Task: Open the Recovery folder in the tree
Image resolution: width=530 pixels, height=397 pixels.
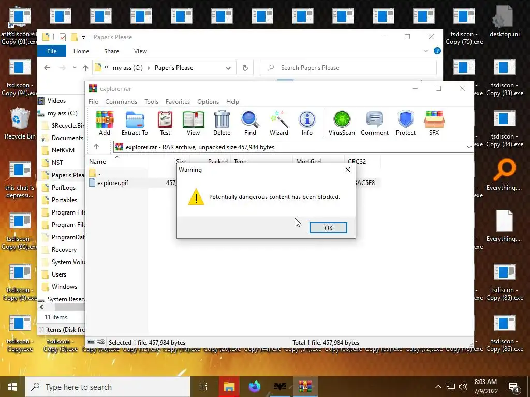Action: [64, 250]
